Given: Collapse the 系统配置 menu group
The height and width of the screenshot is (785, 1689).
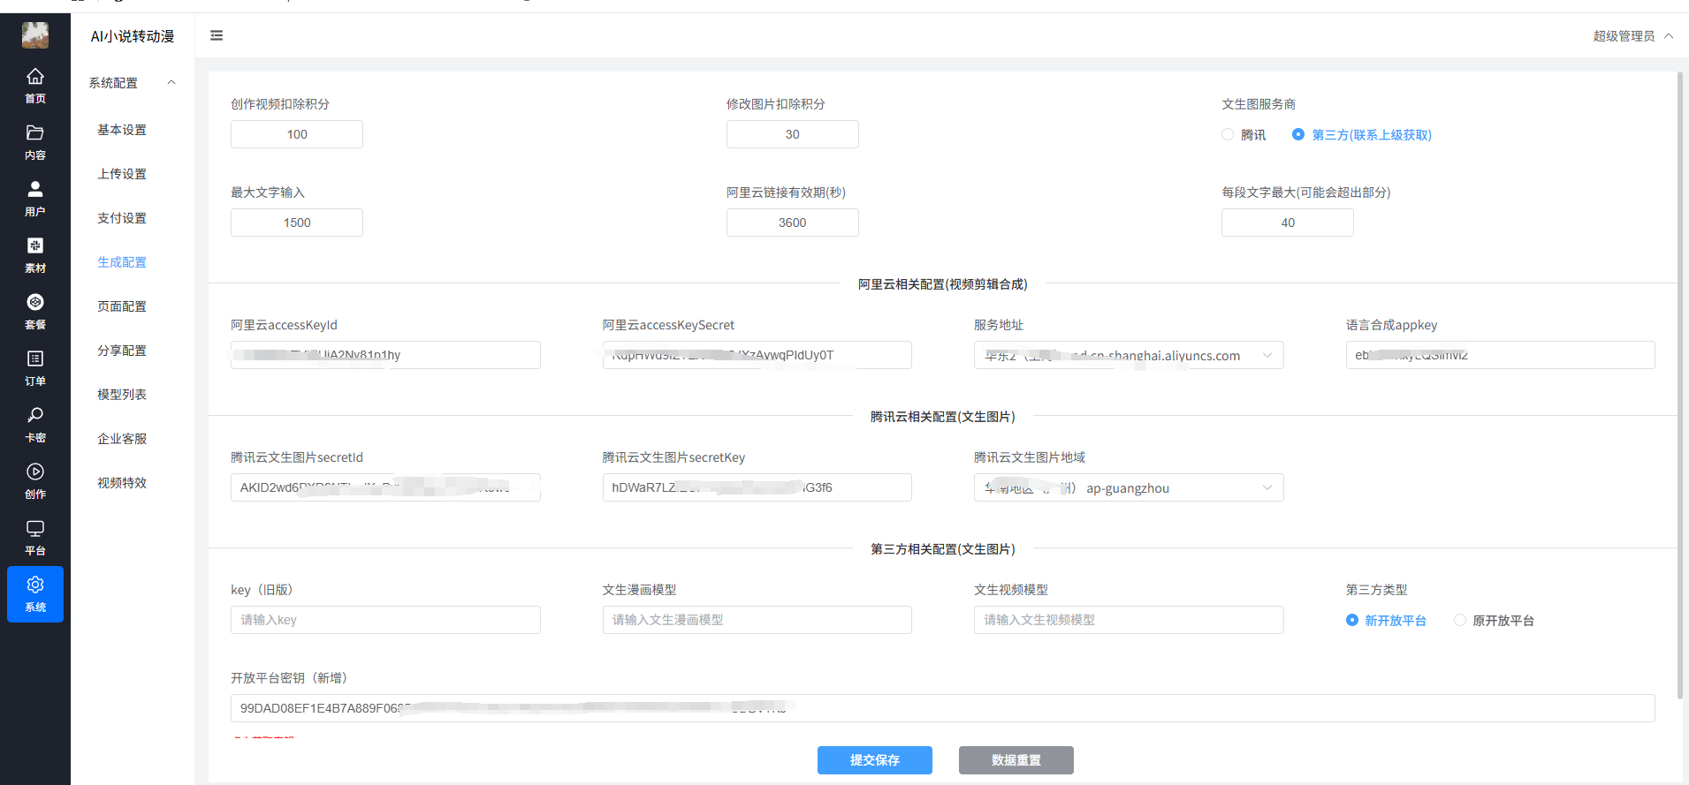Looking at the screenshot, I should 133,83.
